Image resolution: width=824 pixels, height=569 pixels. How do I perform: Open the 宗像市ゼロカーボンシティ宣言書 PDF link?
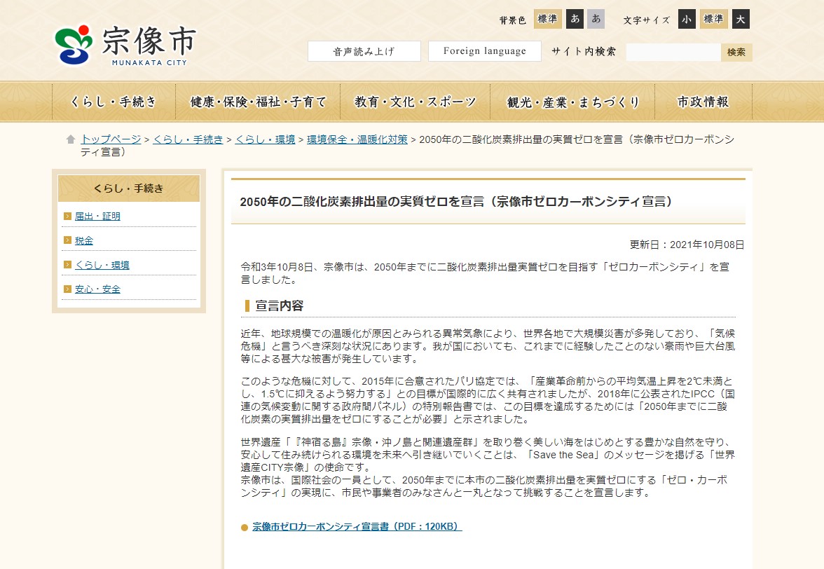357,526
